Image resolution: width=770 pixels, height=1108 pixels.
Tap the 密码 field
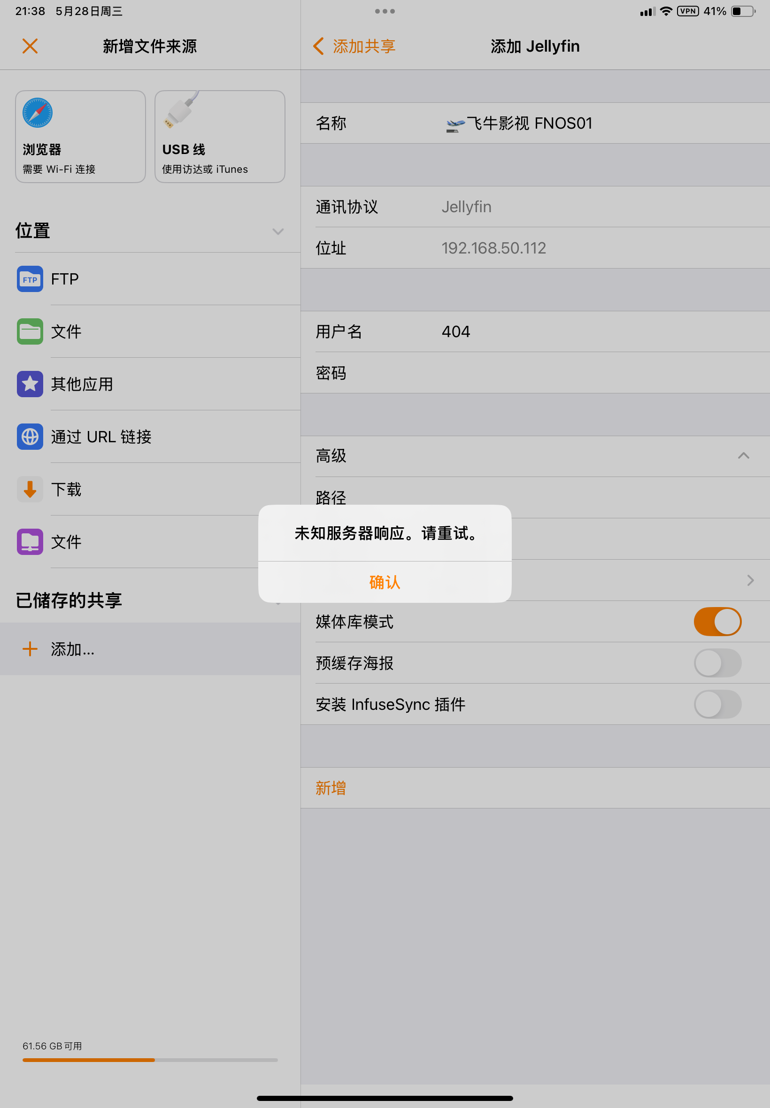535,373
